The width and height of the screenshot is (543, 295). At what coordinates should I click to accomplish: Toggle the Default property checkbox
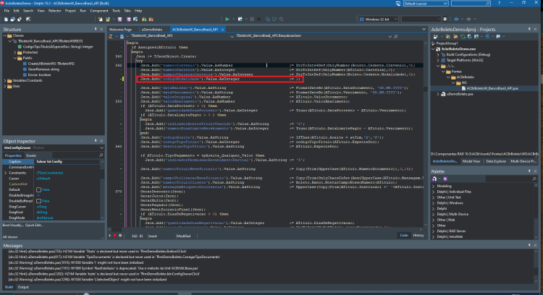pyautogui.click(x=39, y=190)
